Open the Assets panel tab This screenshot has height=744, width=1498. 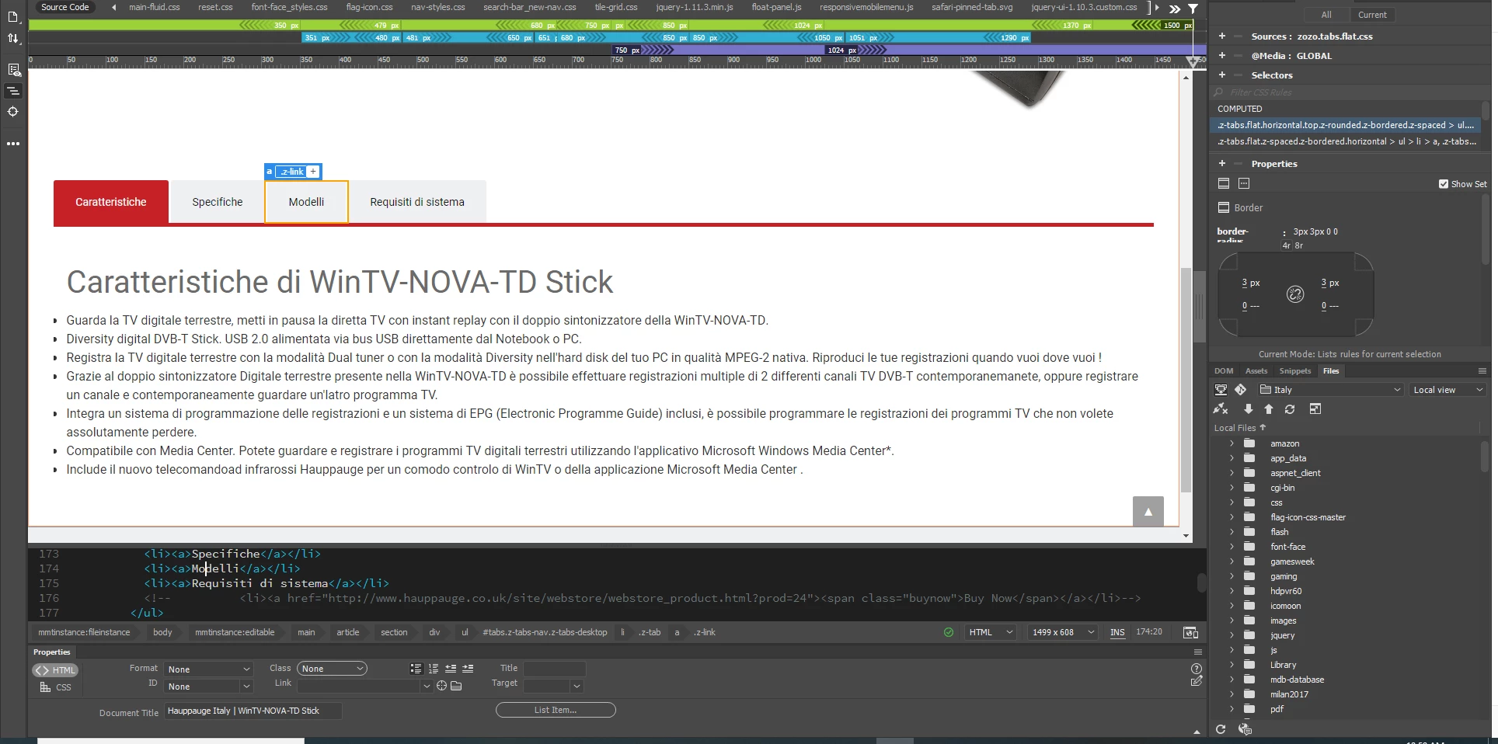1256,371
